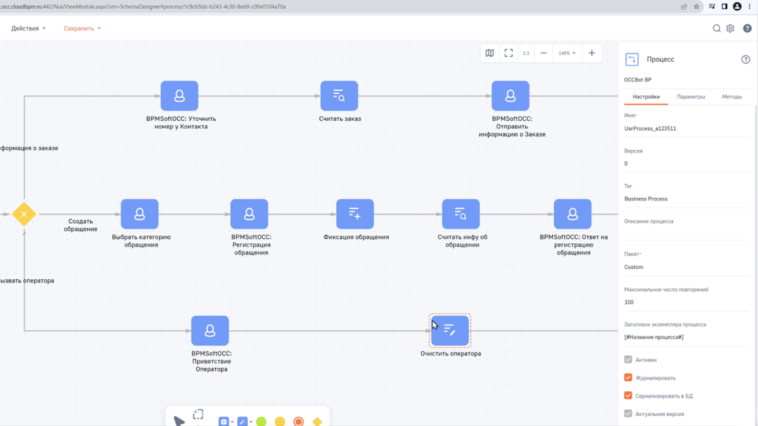The image size is (758, 426).
Task: Toggle the 'Активен' checkbox
Action: tap(628, 360)
